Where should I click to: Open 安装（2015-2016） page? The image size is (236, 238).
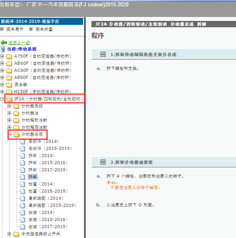point(48,219)
